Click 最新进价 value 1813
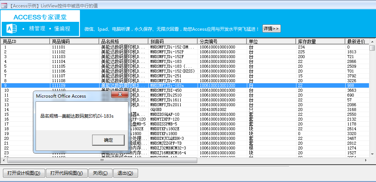 coord(352,52)
